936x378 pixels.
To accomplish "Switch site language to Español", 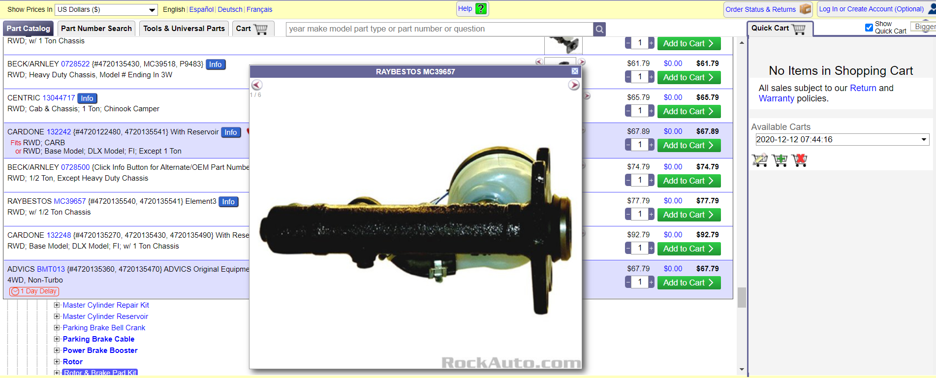I will [201, 9].
